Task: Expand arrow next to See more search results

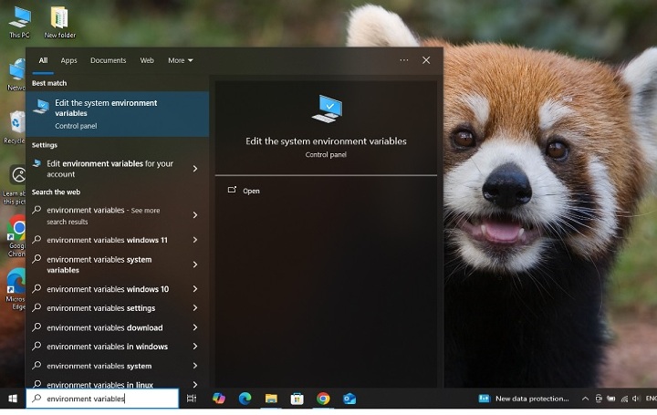Action: (x=195, y=215)
